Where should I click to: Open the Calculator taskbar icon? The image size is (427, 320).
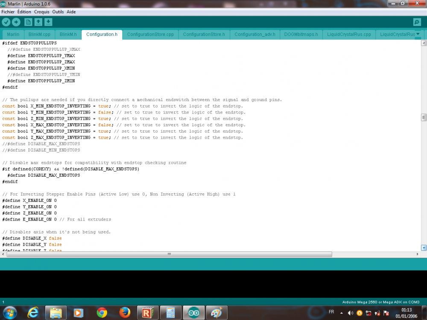point(171,313)
